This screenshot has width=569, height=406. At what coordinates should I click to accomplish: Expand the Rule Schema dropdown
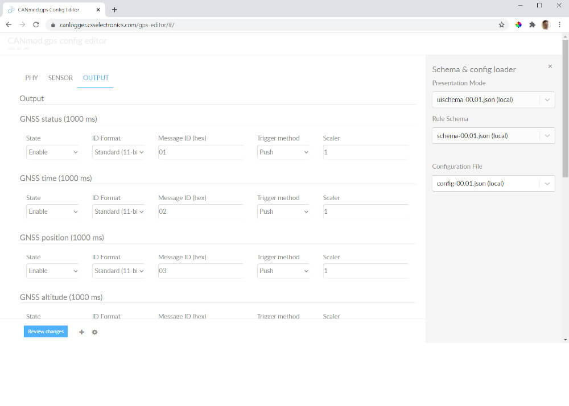click(x=493, y=136)
